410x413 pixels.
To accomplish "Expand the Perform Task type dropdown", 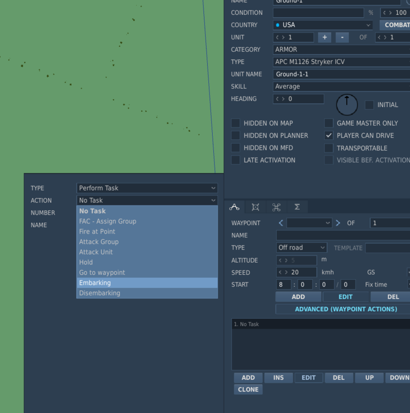I will point(147,188).
